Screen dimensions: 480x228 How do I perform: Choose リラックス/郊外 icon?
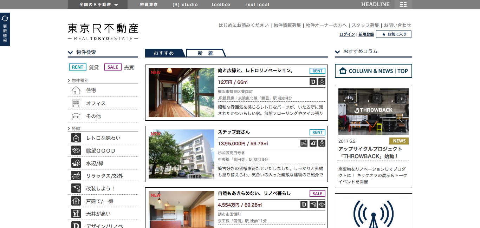coord(76,176)
